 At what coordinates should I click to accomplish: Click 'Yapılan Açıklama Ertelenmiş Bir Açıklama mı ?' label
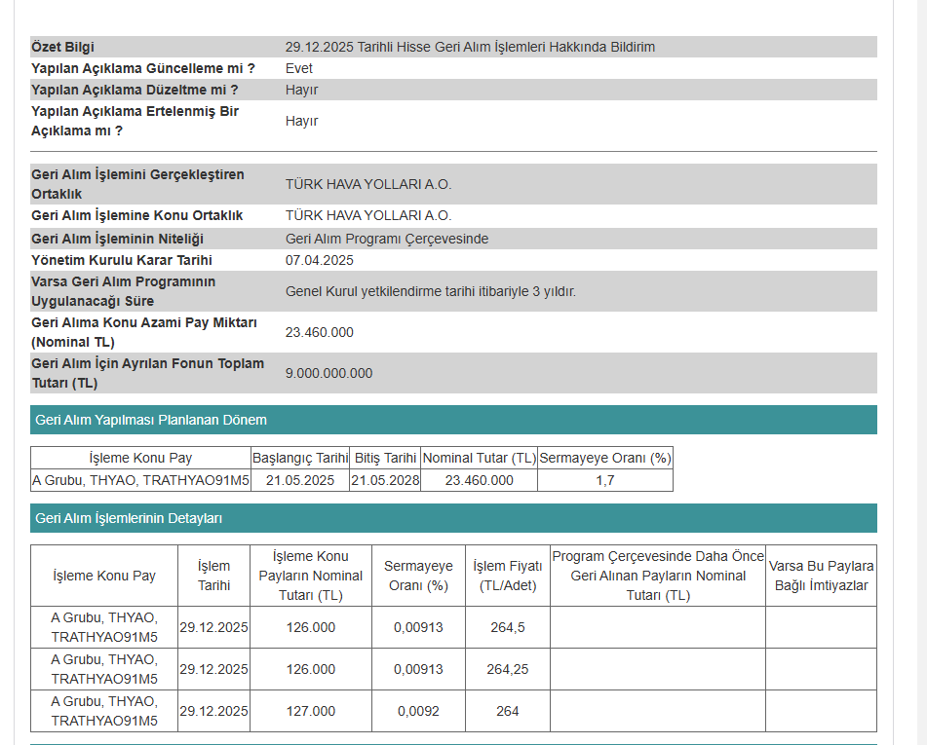[135, 121]
